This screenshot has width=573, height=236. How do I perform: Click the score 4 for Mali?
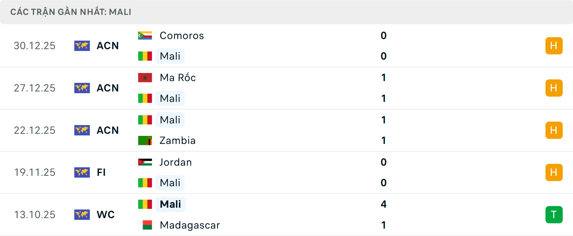coord(383,204)
